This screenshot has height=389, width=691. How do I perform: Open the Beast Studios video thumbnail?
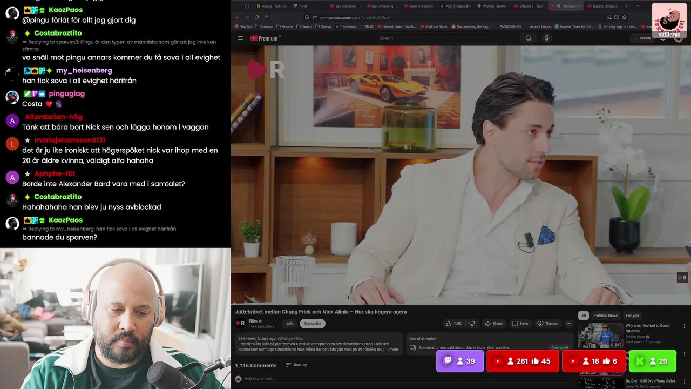pyautogui.click(x=600, y=335)
